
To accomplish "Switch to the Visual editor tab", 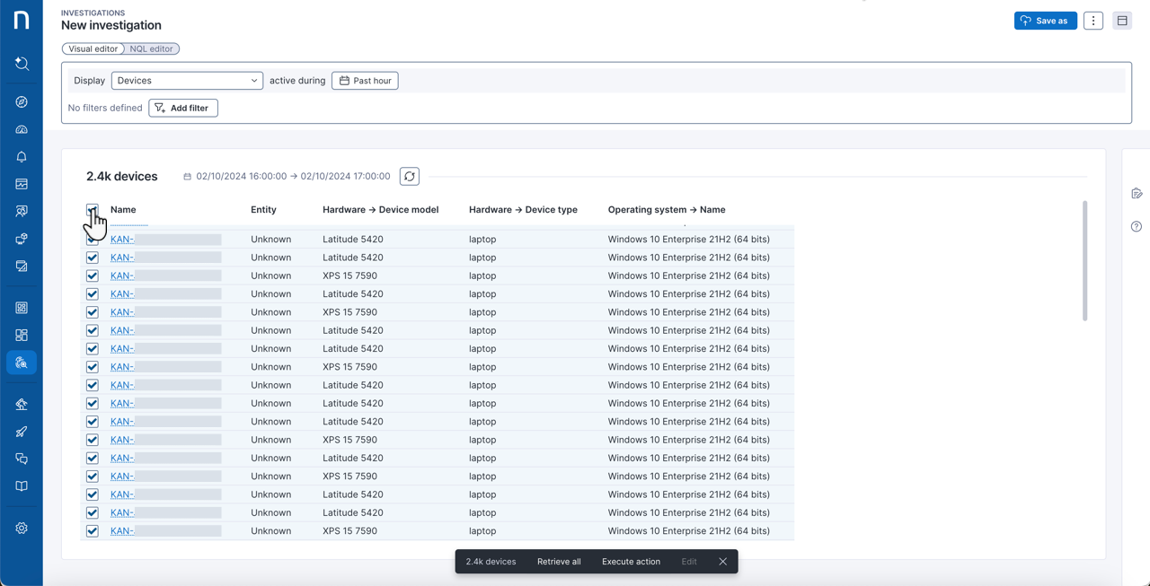I will (93, 49).
